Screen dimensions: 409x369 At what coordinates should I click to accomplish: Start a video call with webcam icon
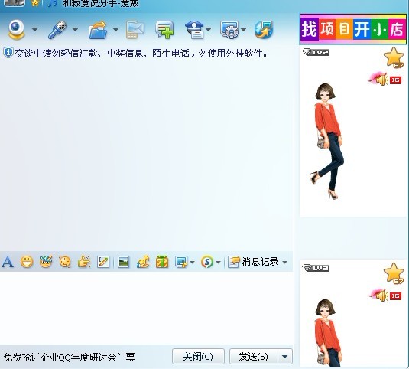pyautogui.click(x=16, y=30)
